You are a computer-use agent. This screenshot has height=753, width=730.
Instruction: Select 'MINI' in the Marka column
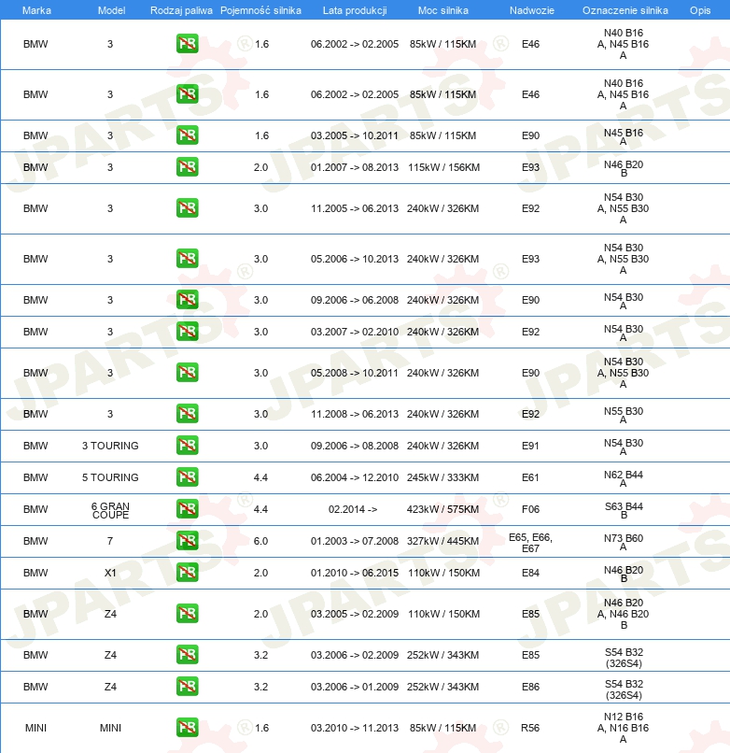click(x=35, y=728)
